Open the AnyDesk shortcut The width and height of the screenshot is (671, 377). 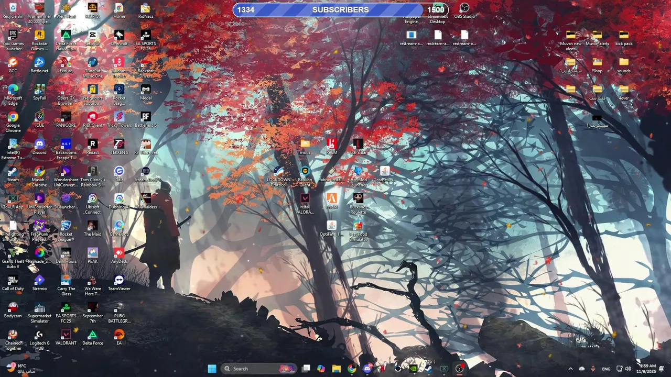coord(119,256)
